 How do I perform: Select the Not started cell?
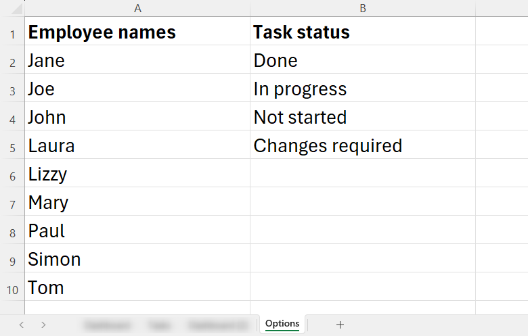363,116
